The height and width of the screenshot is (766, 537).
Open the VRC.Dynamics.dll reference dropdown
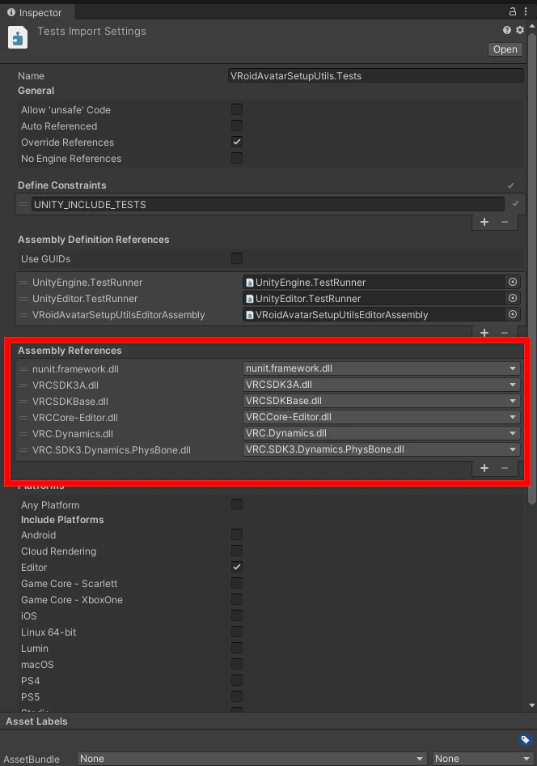point(381,433)
